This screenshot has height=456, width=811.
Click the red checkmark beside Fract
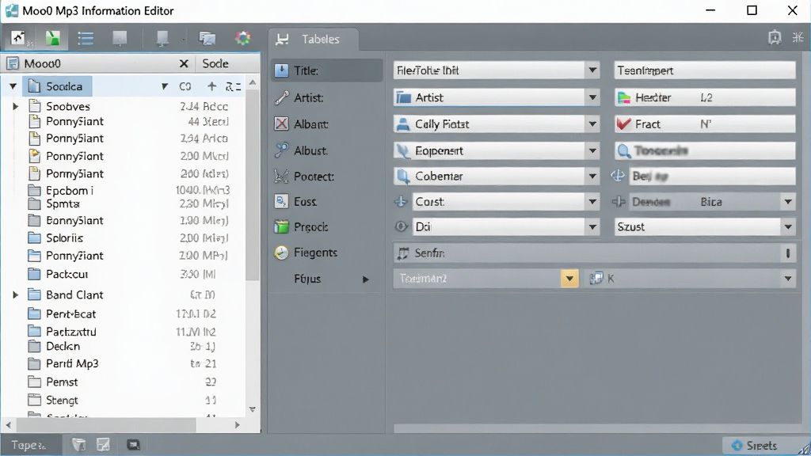click(x=624, y=123)
